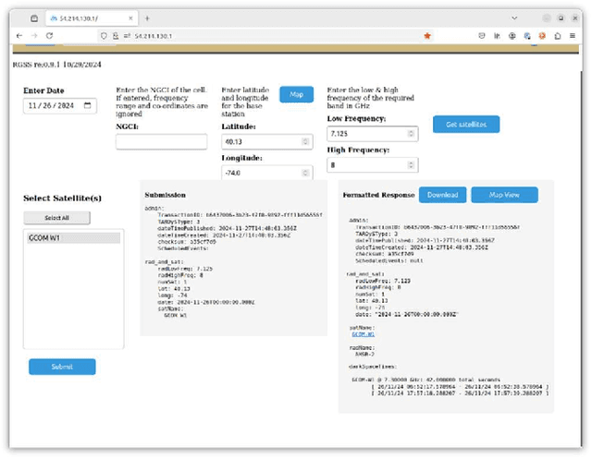Click the Get satellites button
The height and width of the screenshot is (458, 592).
[465, 124]
